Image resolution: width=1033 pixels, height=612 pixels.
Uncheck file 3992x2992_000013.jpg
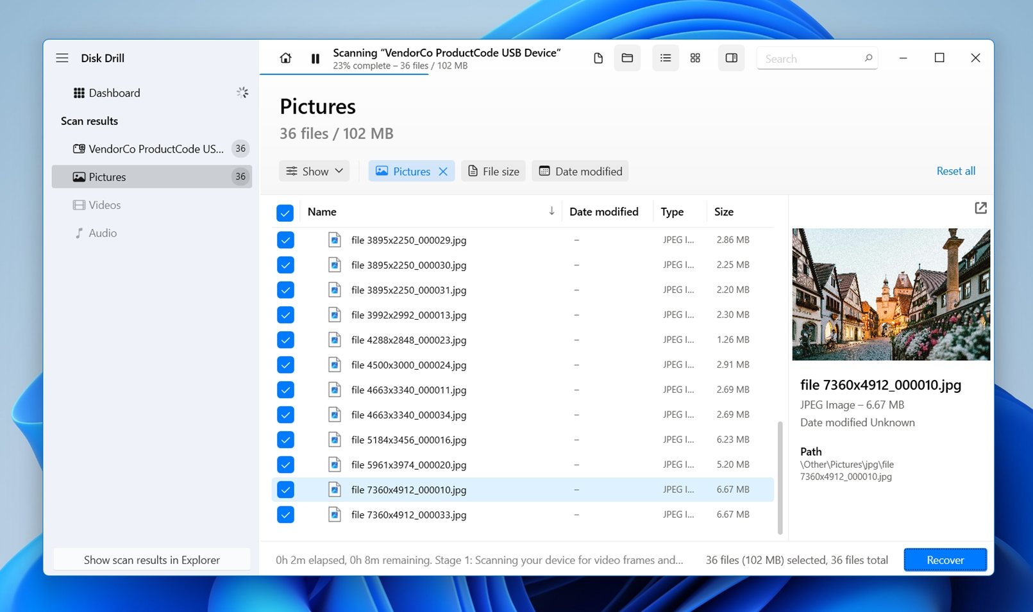(285, 315)
